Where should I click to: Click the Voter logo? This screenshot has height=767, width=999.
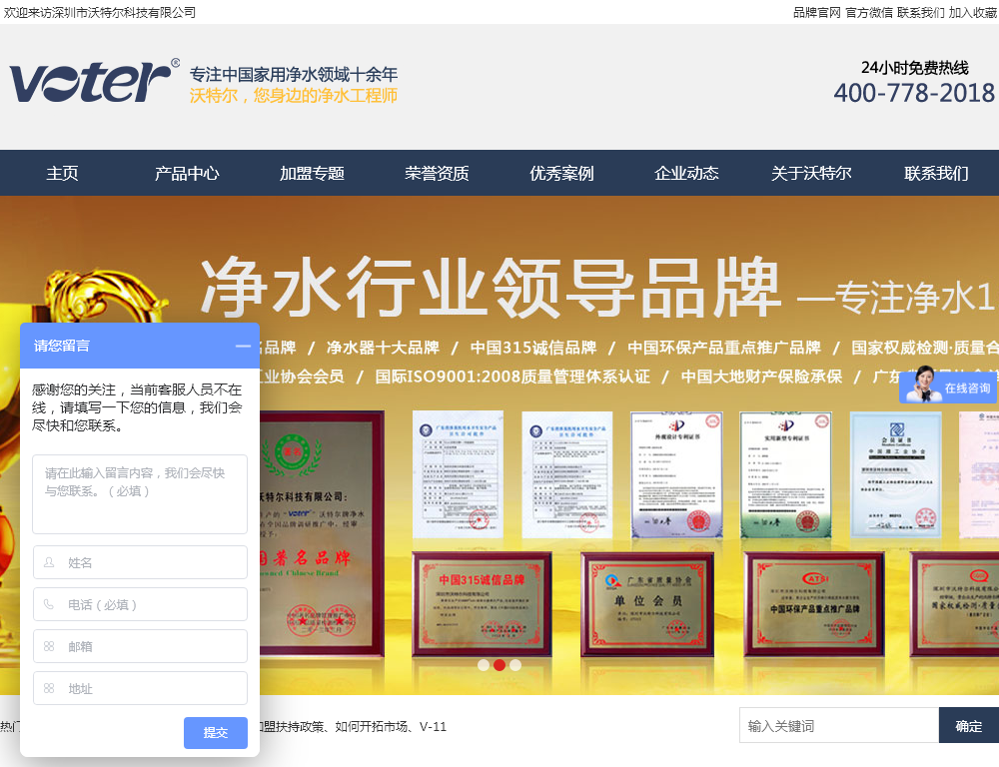pos(94,81)
